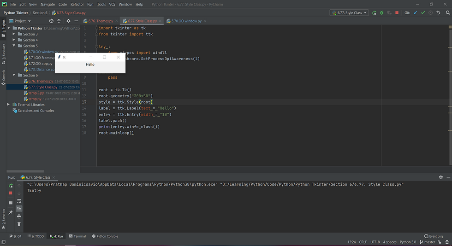Open the VCS menu
The height and width of the screenshot is (246, 452).
pyautogui.click(x=112, y=4)
